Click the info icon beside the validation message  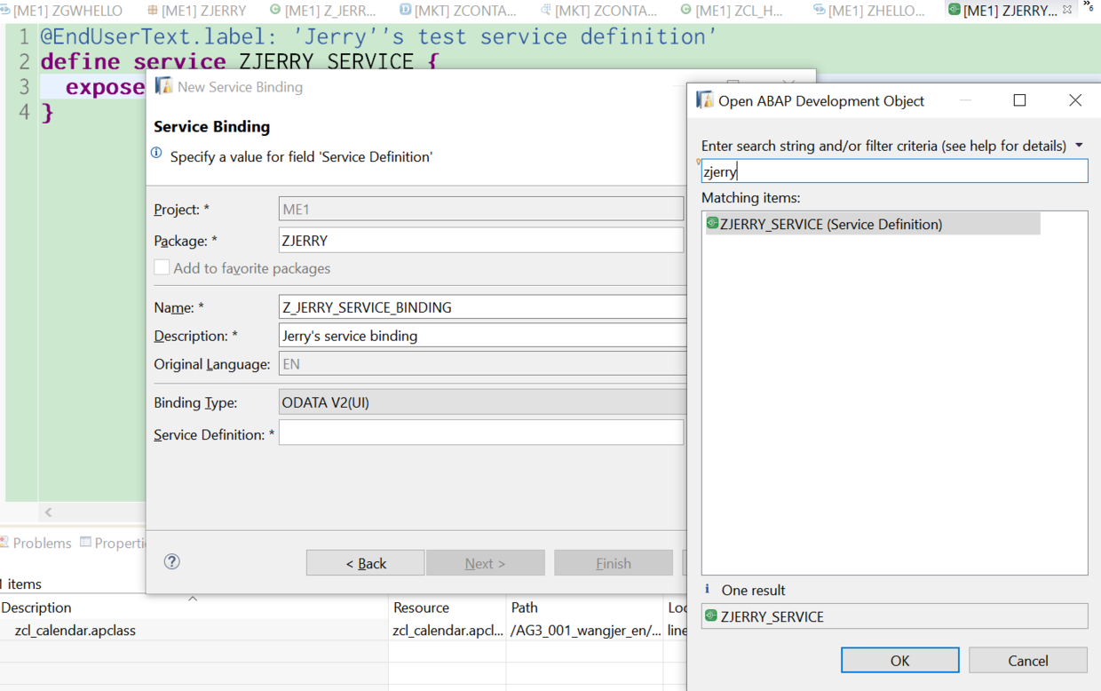point(157,154)
